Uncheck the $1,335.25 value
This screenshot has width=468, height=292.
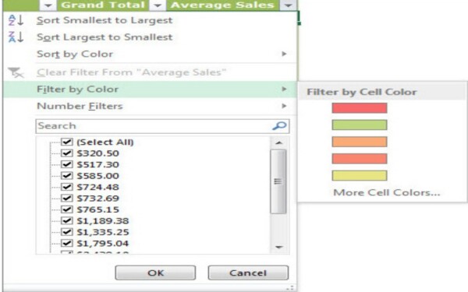[66, 232]
